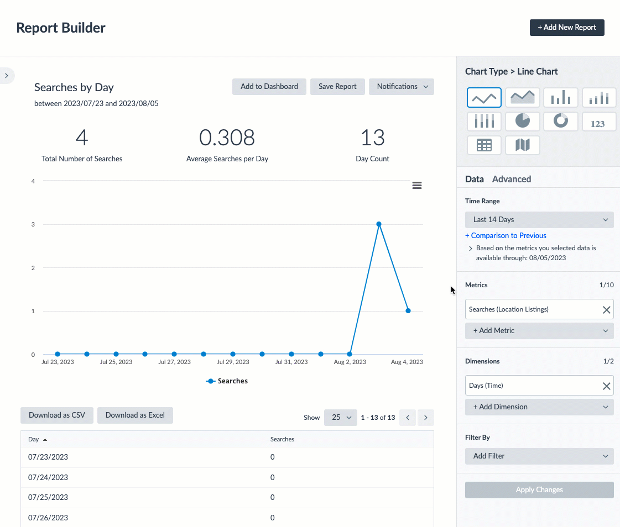The width and height of the screenshot is (620, 527).
Task: Click Add New Report button
Action: (x=567, y=27)
